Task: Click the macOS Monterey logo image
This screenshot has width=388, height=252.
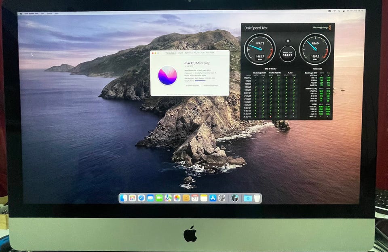Action: pos(167,75)
